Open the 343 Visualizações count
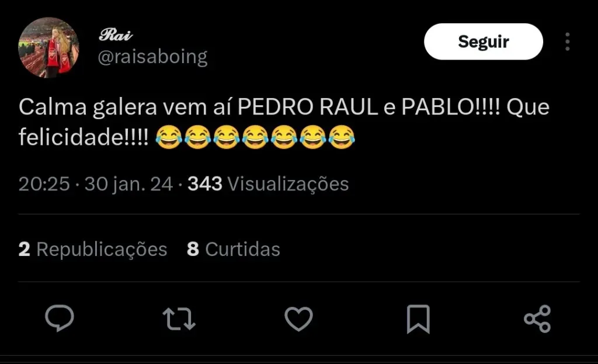Image resolution: width=598 pixels, height=364 pixels. (268, 184)
